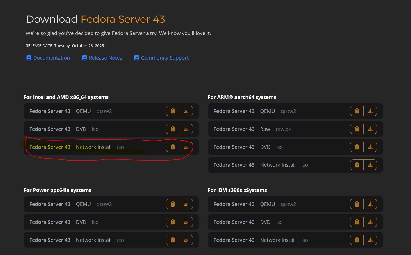The image size is (411, 255).
Task: Open verify icon for aarch64 DVD iso
Action: (x=357, y=147)
